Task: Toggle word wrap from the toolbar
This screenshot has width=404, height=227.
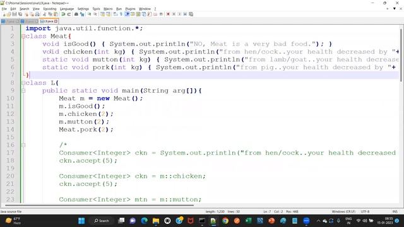Action: [x=116, y=14]
